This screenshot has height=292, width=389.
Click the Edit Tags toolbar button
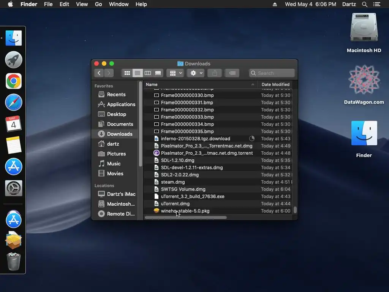pos(232,73)
